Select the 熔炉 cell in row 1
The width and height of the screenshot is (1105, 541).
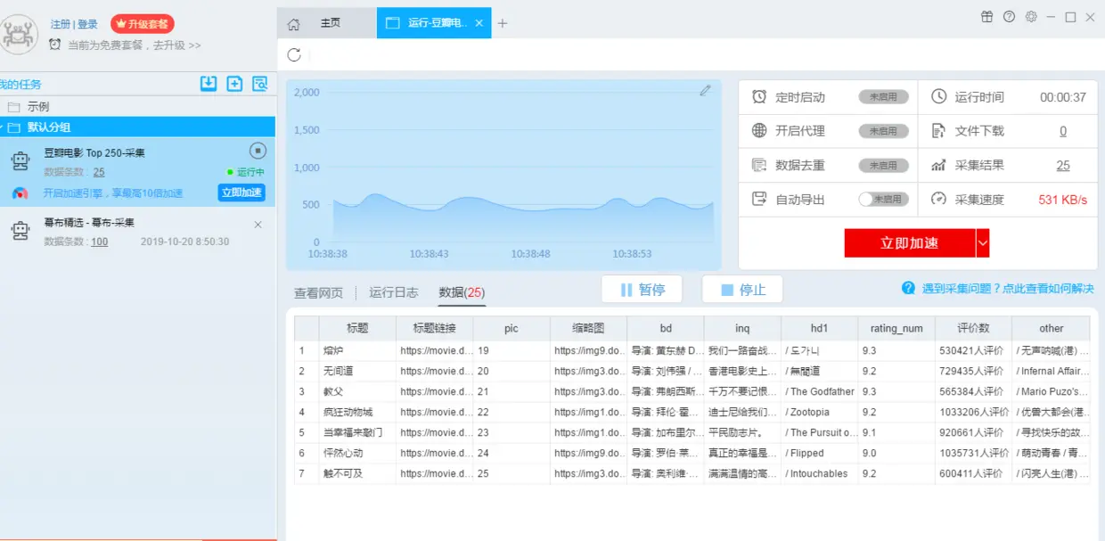tap(357, 351)
